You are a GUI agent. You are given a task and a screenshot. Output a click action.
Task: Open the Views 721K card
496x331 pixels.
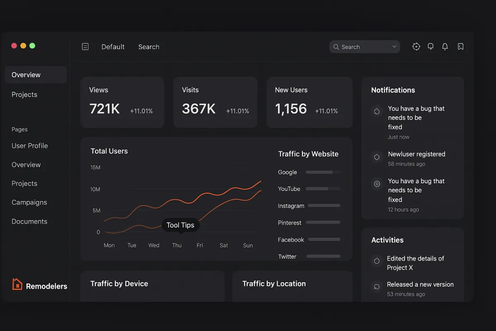coord(122,102)
